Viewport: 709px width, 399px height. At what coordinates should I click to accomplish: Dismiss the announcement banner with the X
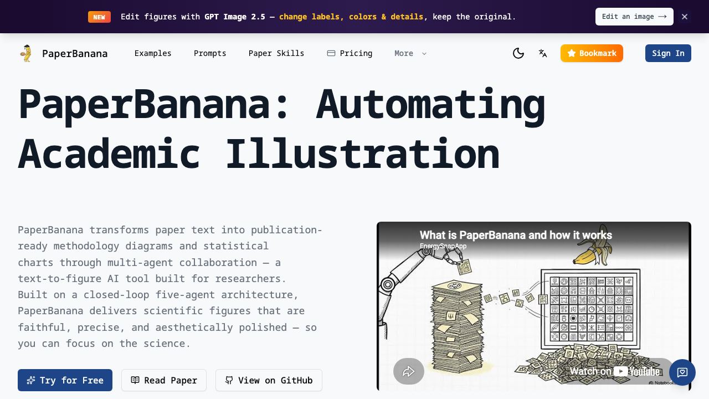coord(685,17)
